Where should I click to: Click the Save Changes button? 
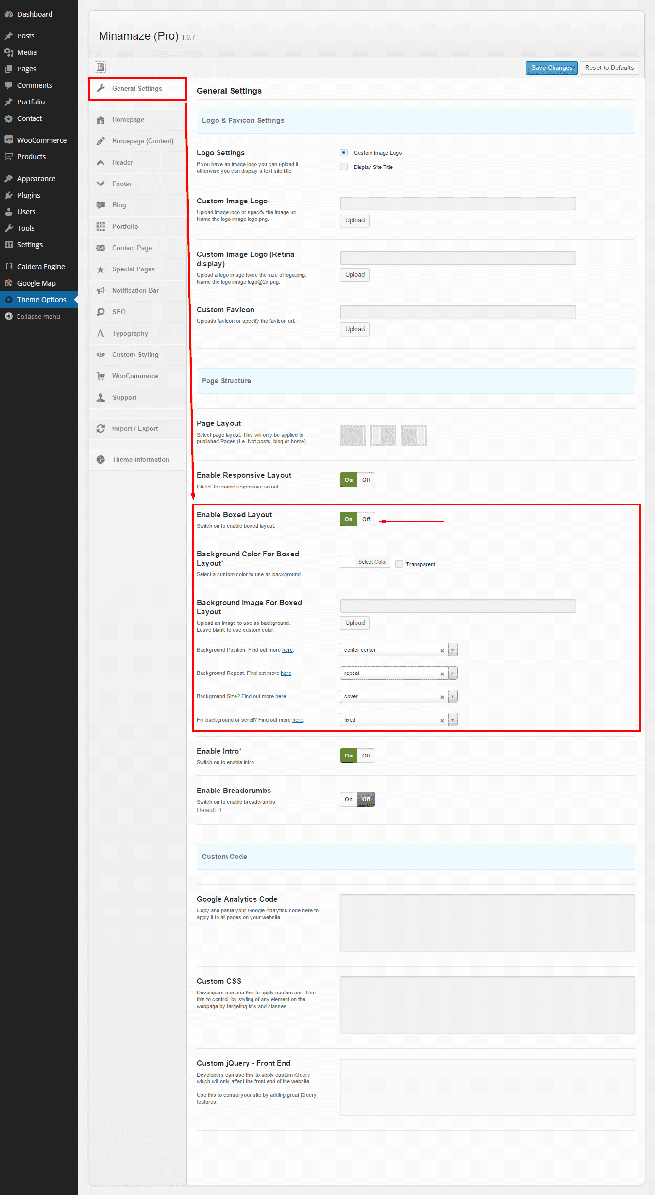click(x=552, y=68)
